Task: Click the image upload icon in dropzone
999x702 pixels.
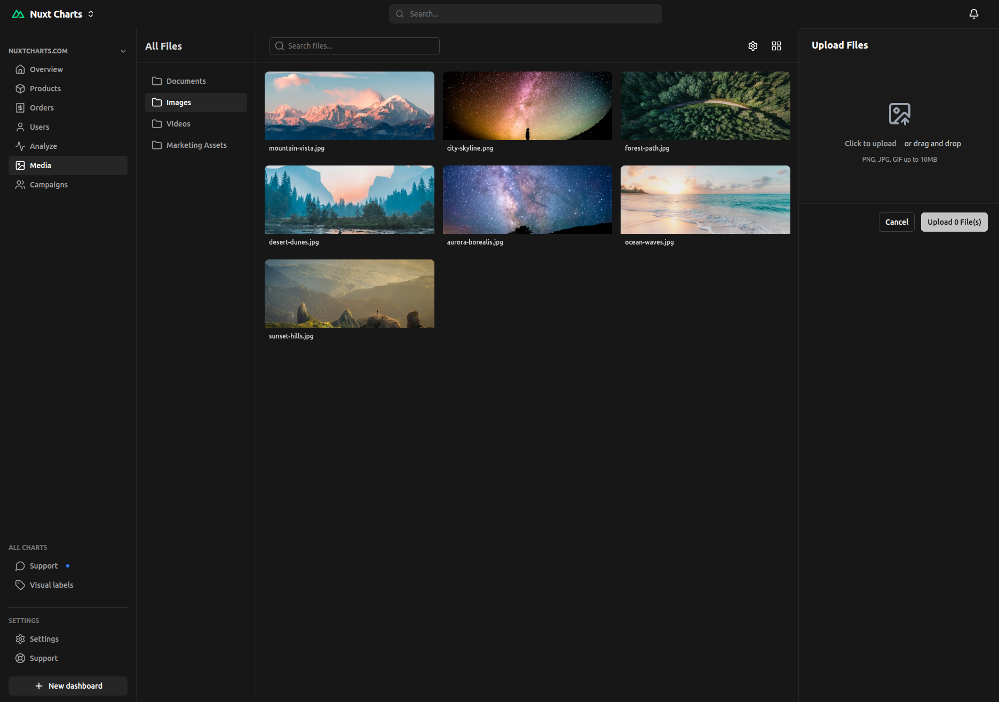Action: (x=899, y=114)
